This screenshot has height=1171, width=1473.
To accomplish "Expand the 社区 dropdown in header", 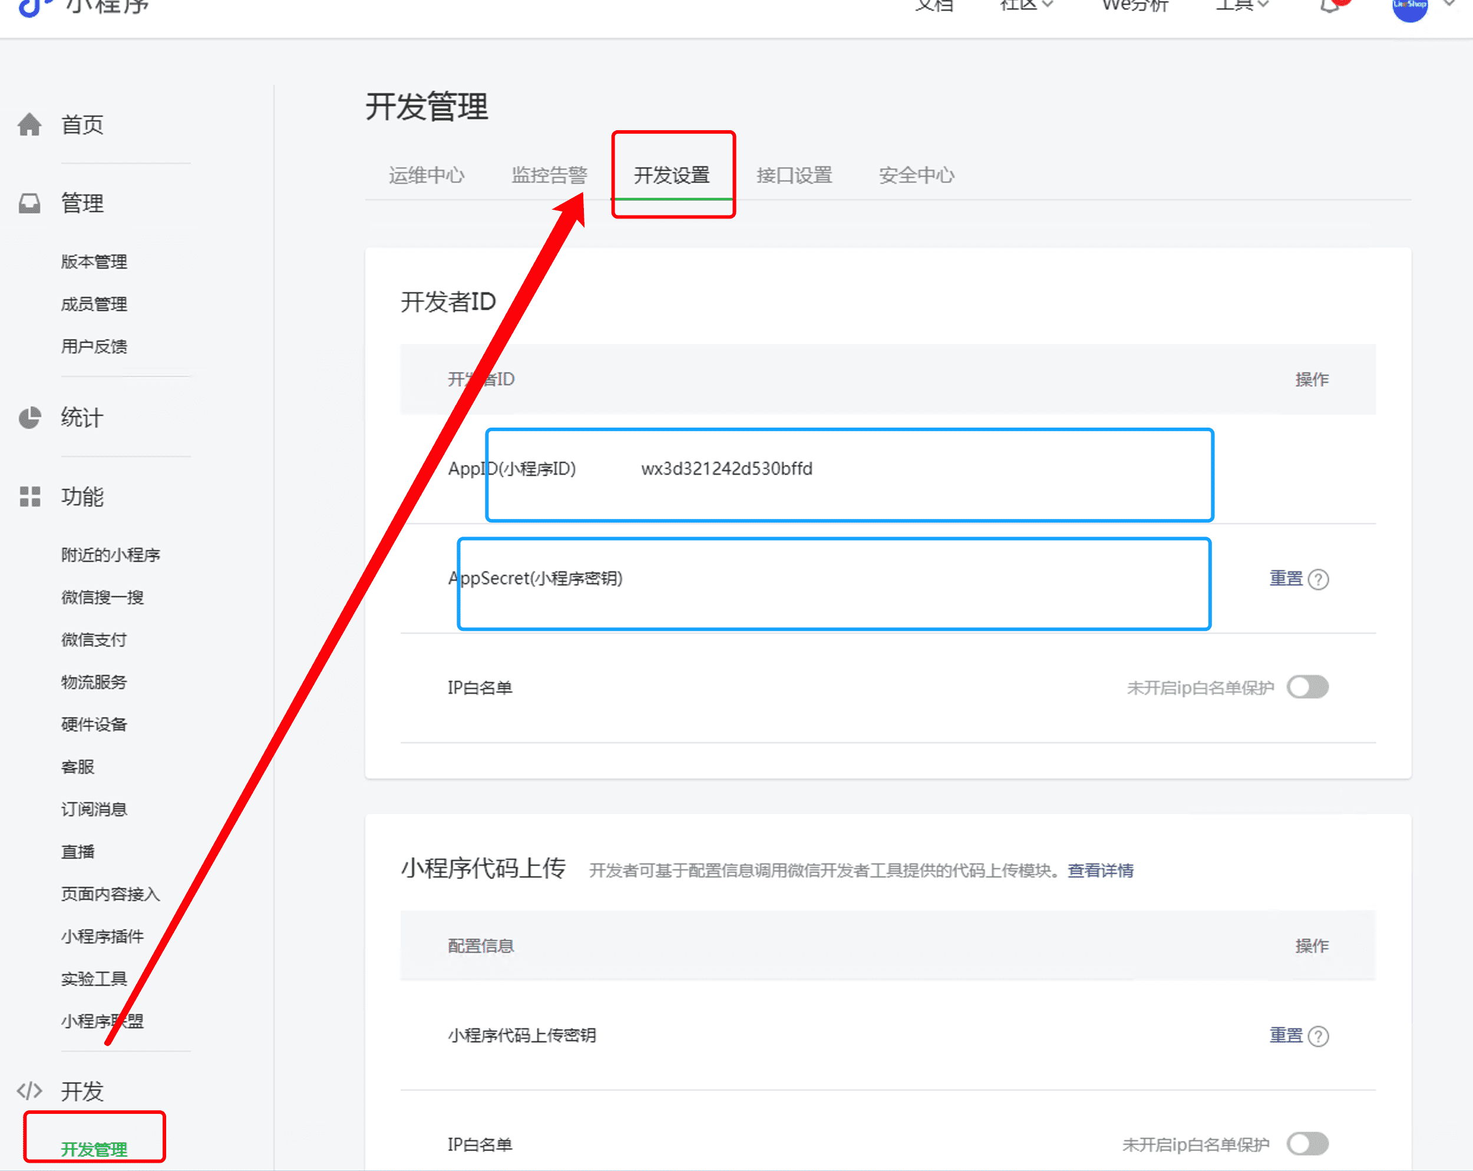I will click(1026, 5).
